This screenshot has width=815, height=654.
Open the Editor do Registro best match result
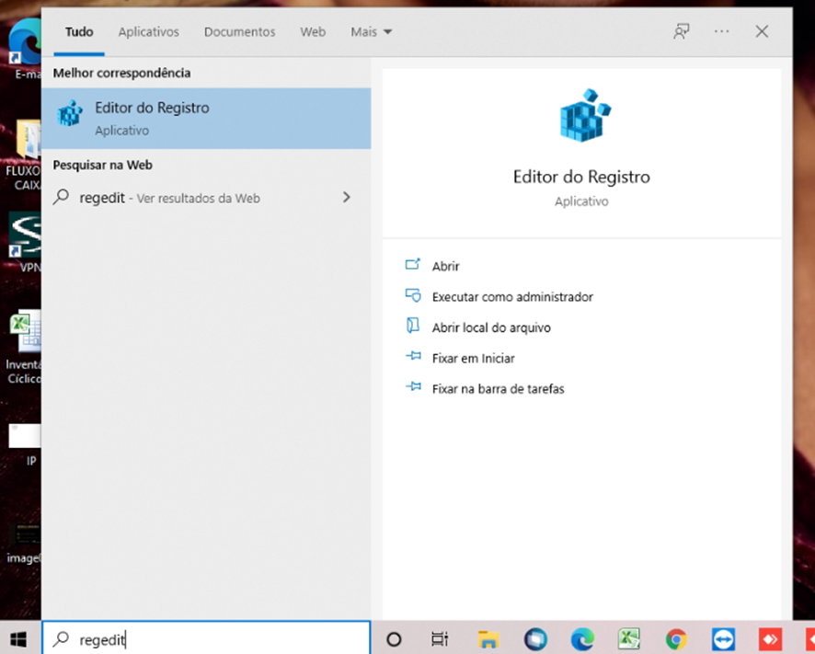click(x=206, y=119)
